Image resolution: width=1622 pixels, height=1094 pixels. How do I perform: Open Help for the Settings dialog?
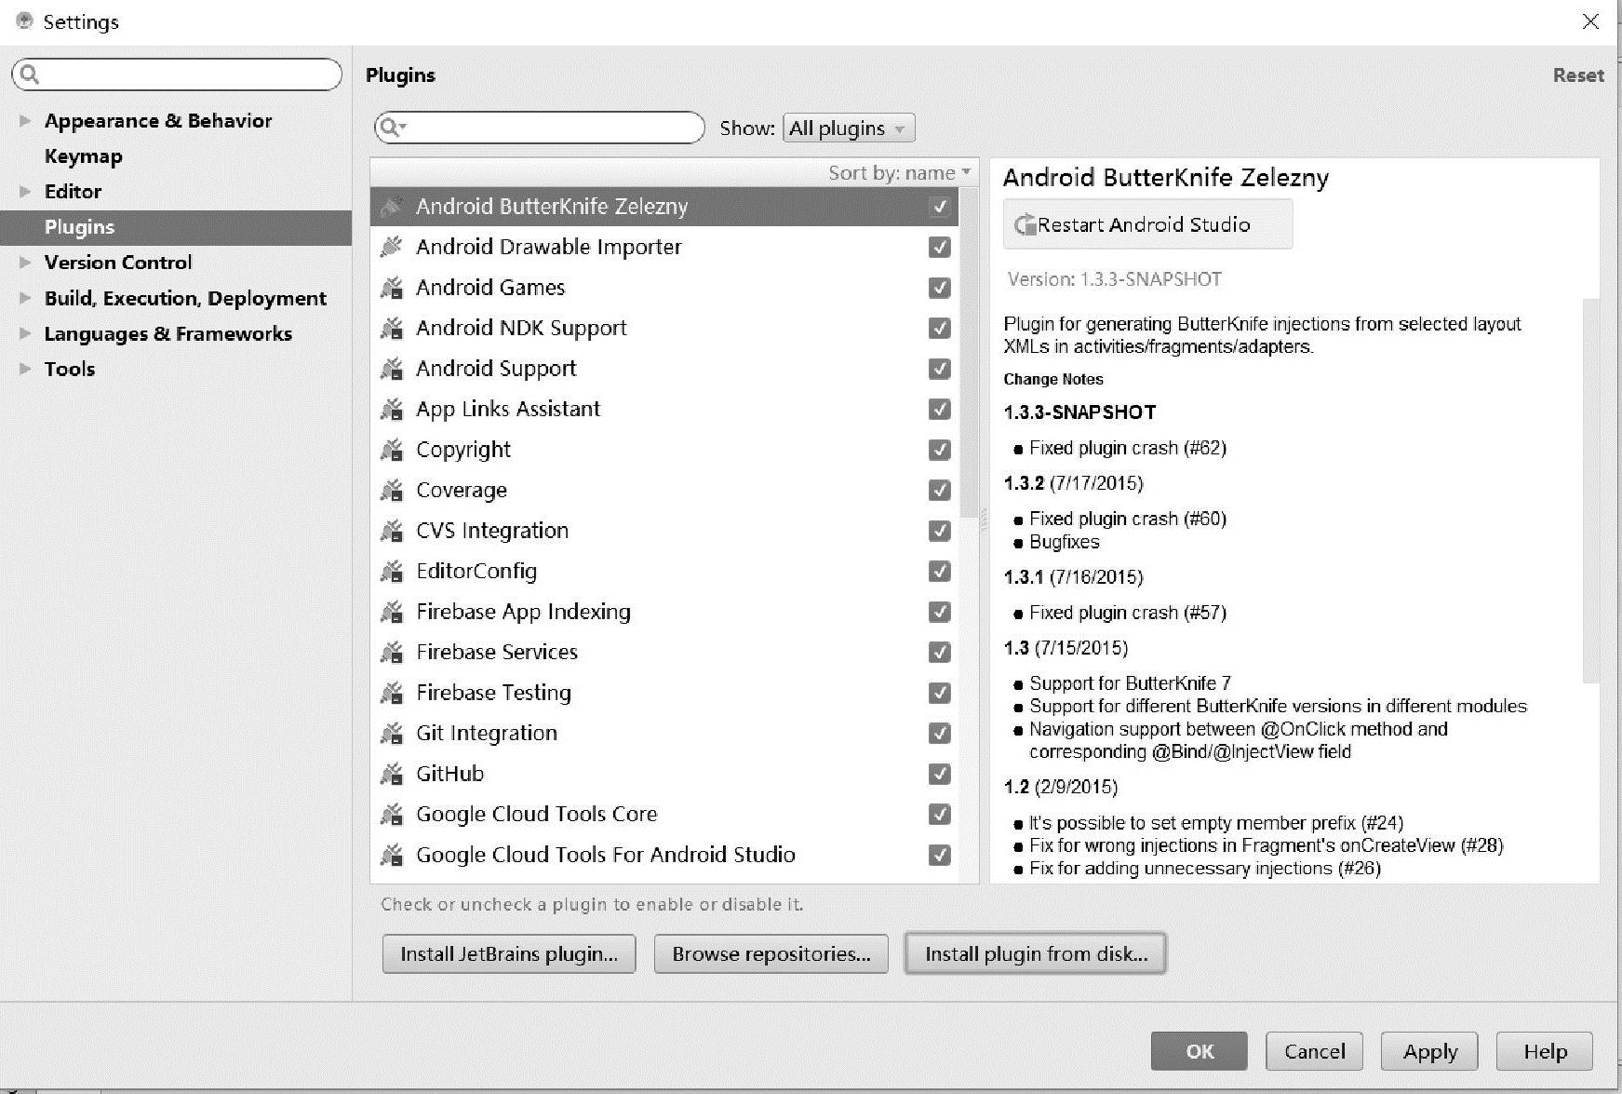click(x=1545, y=1051)
